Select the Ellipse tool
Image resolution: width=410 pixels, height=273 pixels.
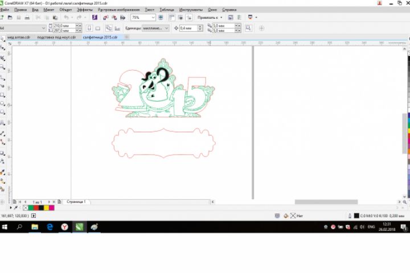click(2, 104)
